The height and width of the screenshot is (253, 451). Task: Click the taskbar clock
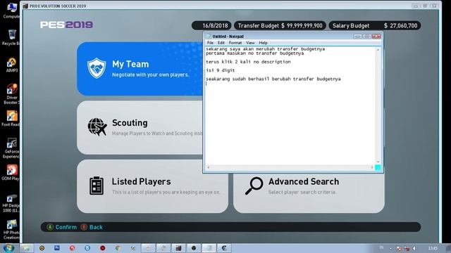433,248
